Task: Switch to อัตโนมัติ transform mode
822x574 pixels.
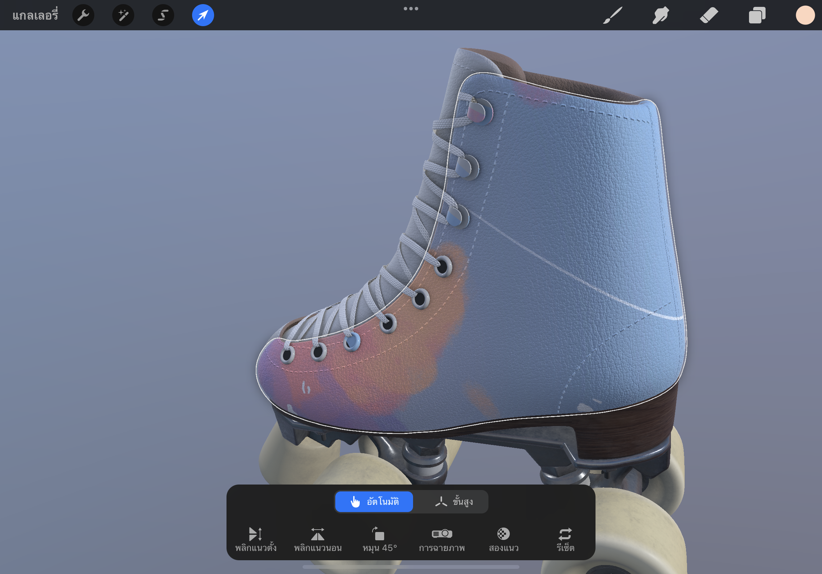Action: 374,501
